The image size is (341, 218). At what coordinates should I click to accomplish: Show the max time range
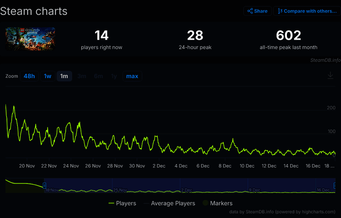pos(132,76)
